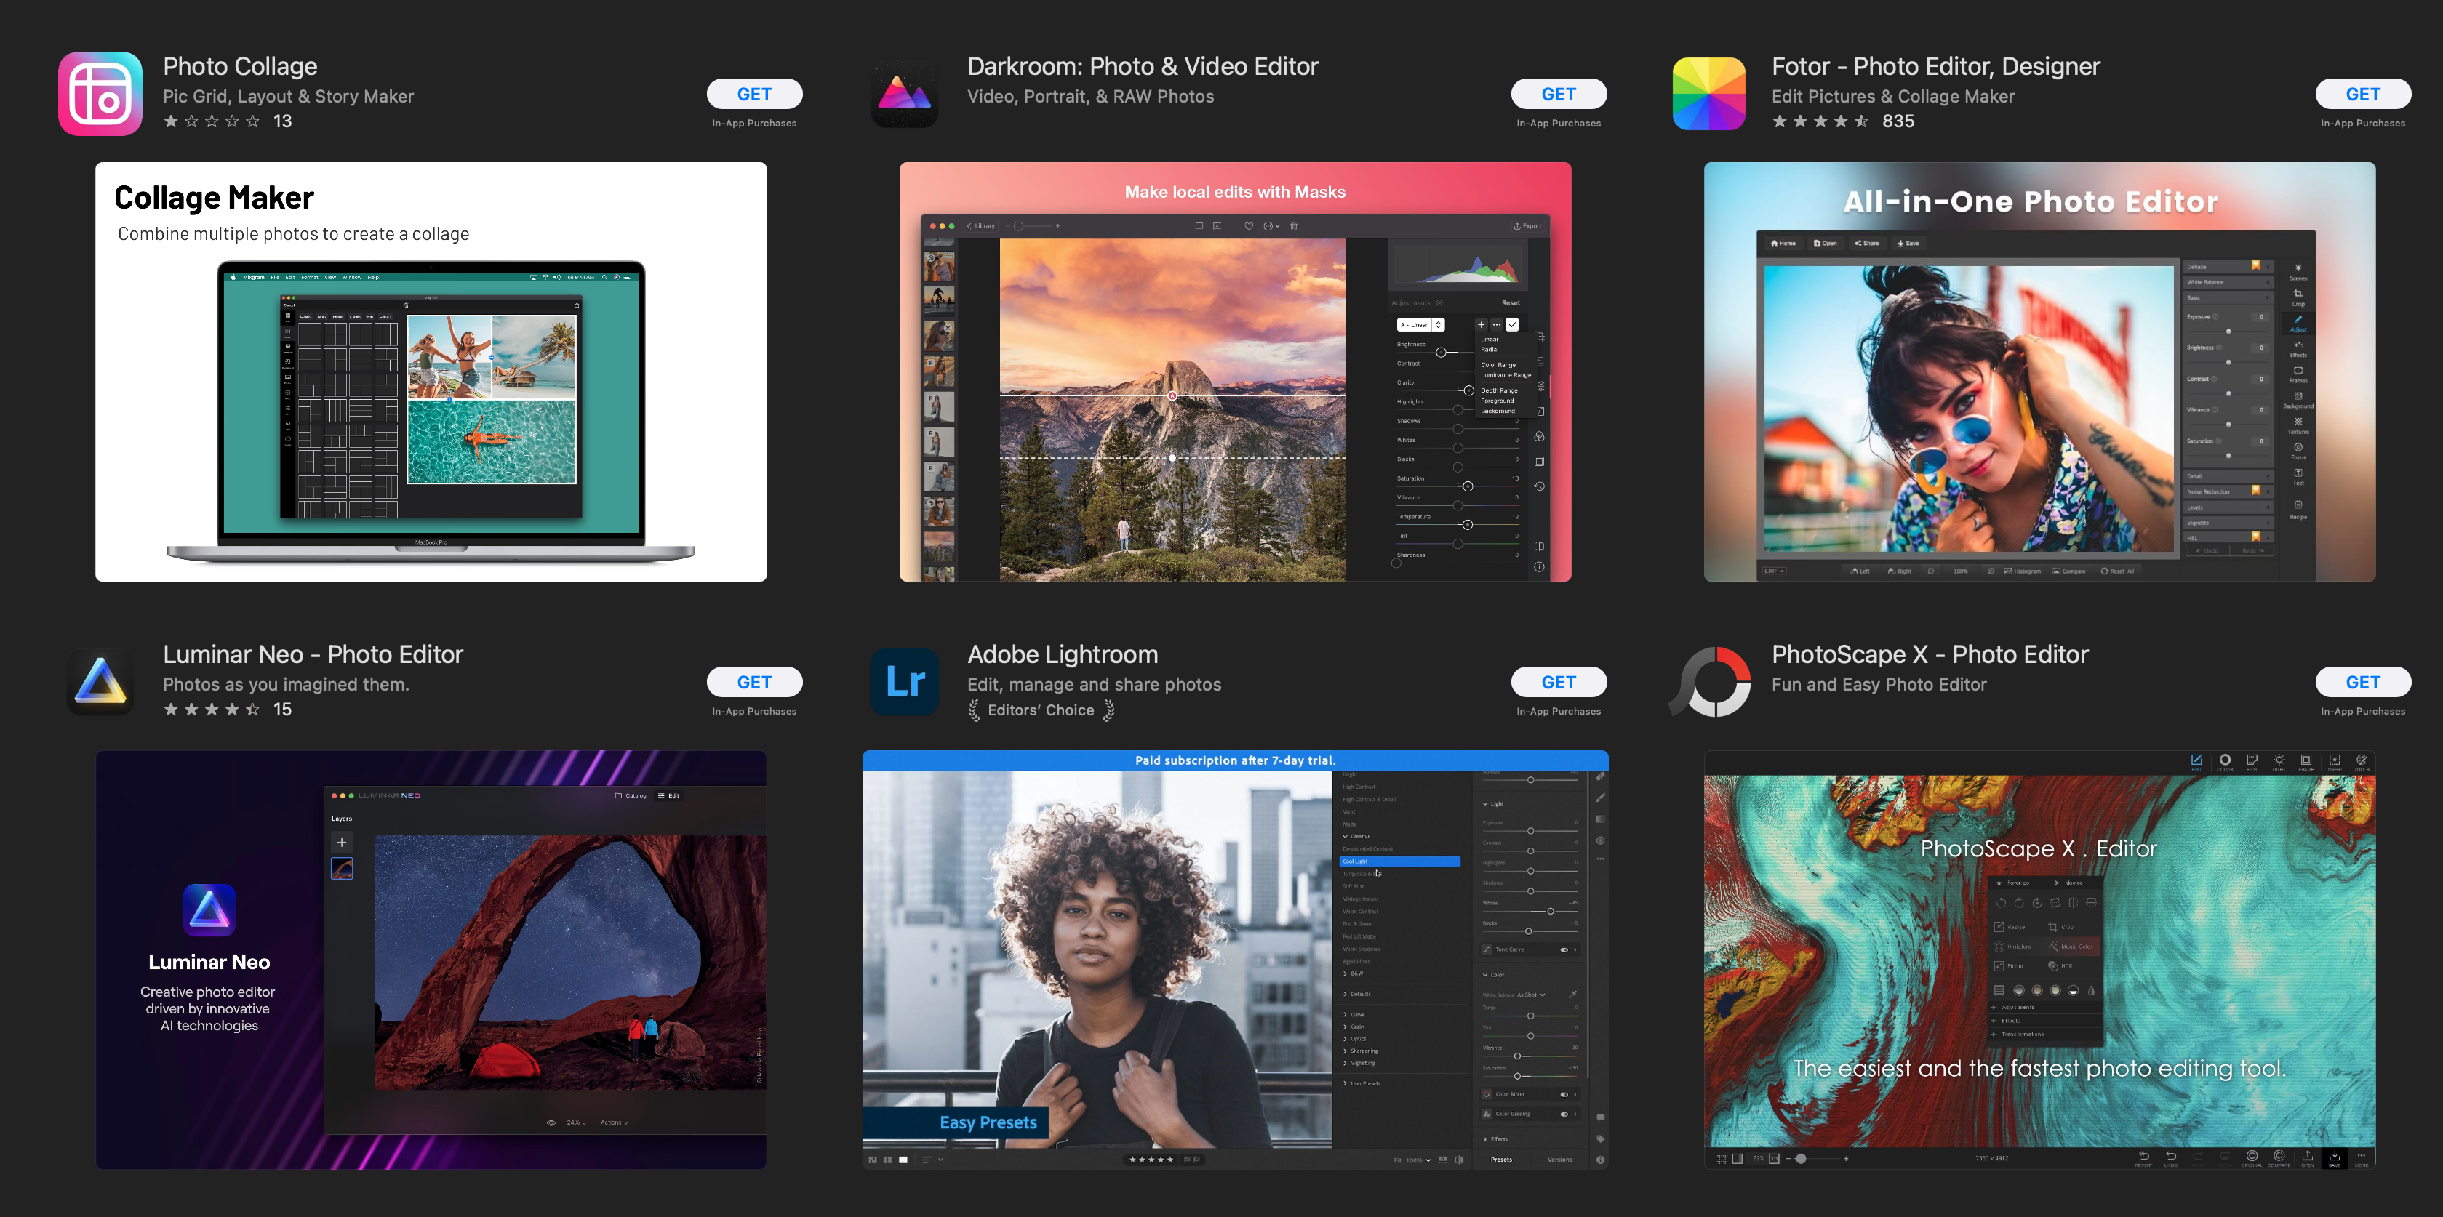Get Luminar Neo - Photo Editor
Image resolution: width=2443 pixels, height=1217 pixels.
tap(755, 681)
